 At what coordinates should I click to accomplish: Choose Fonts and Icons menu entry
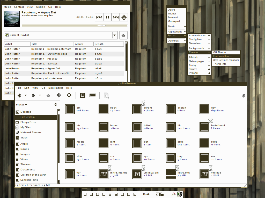(x=226, y=56)
